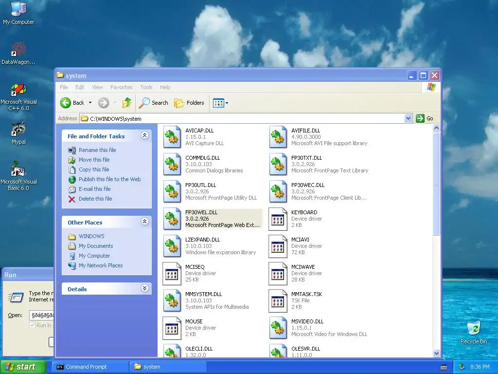498x374 pixels.
Task: Select MCISEQ device driver icon
Action: tap(172, 274)
